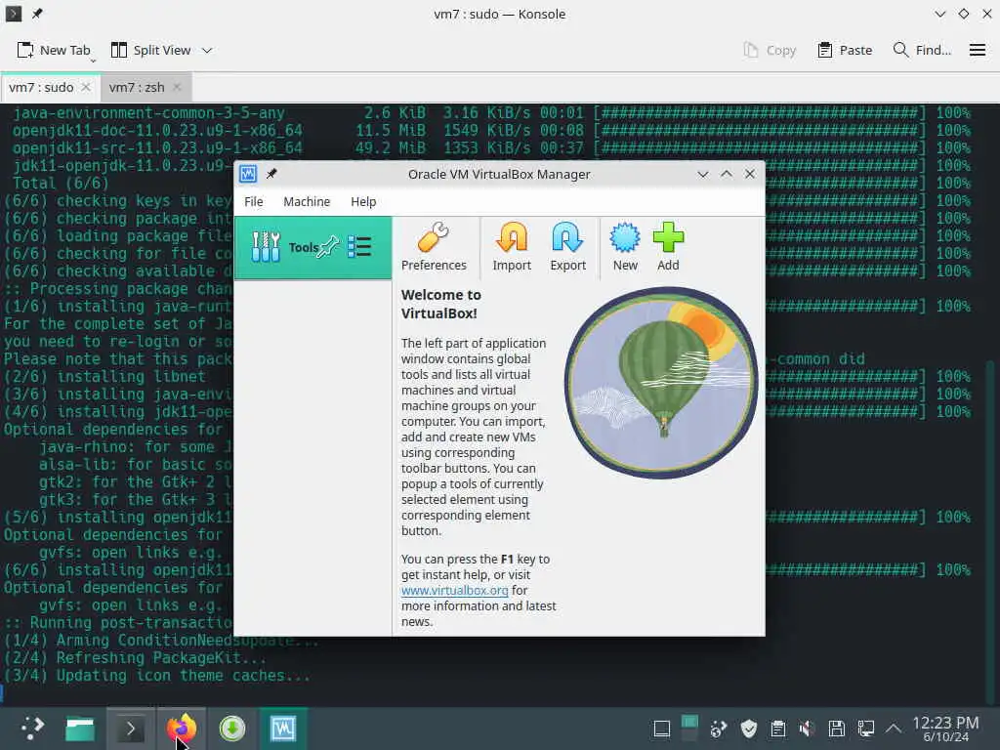Click the Import appliance icon
1000x750 pixels.
tap(512, 247)
